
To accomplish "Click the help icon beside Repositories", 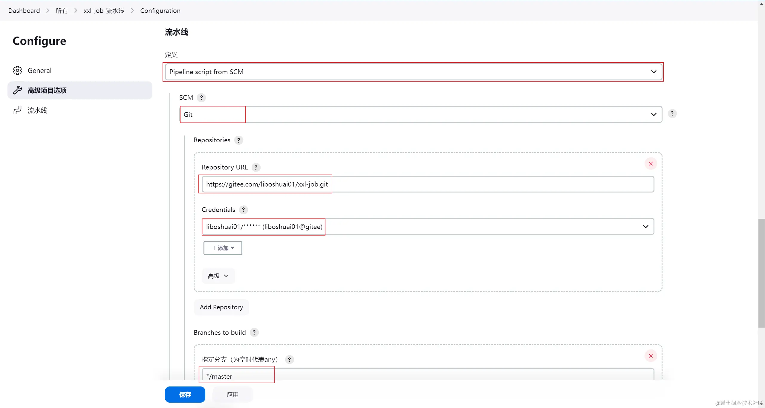I will [238, 140].
